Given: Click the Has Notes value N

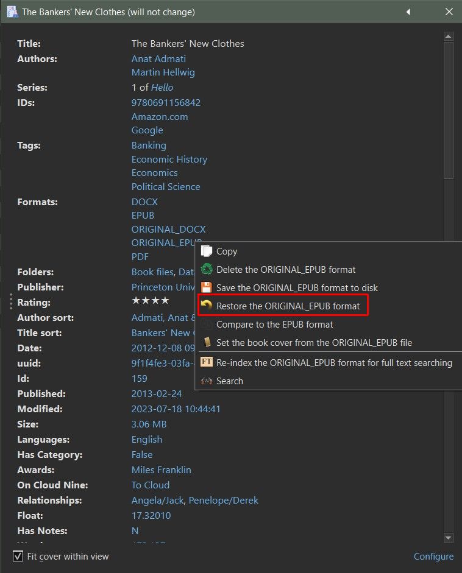Looking at the screenshot, I should (135, 531).
